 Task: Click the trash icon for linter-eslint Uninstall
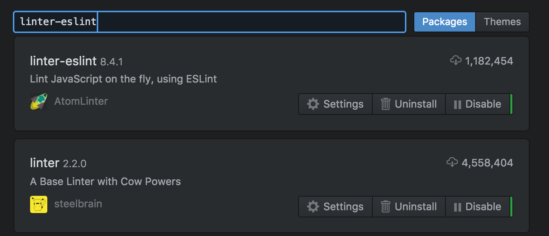pos(386,104)
